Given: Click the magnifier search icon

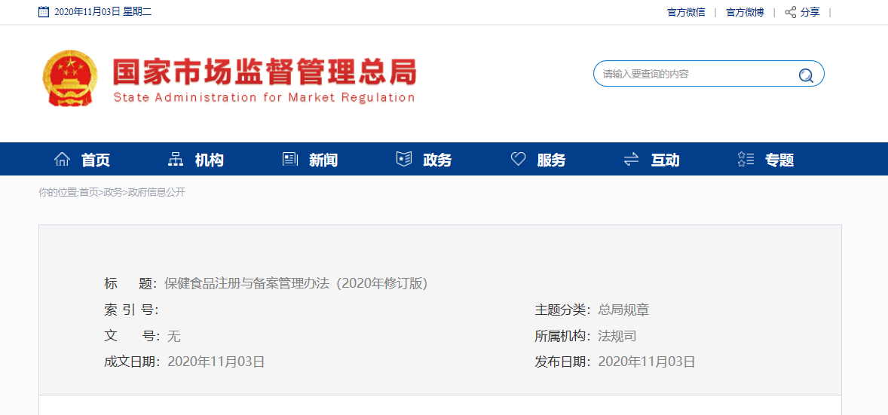Looking at the screenshot, I should tap(806, 75).
